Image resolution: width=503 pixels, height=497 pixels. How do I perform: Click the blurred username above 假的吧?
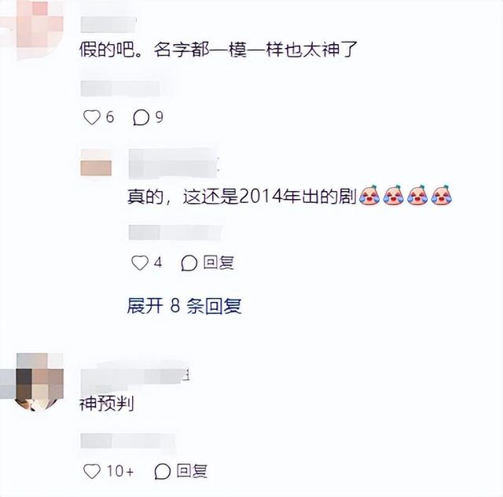pyautogui.click(x=108, y=24)
